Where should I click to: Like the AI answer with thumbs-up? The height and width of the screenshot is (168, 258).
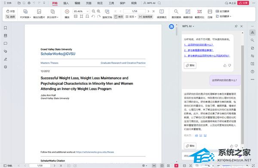click(x=231, y=146)
